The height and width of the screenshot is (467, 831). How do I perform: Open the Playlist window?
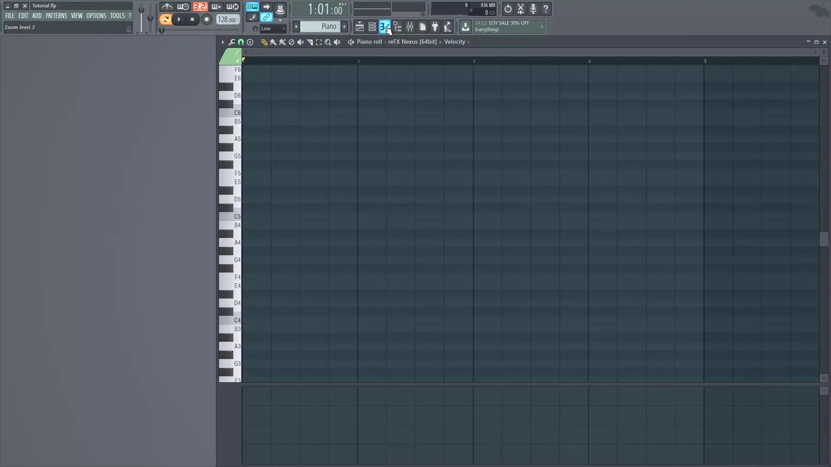pos(359,27)
